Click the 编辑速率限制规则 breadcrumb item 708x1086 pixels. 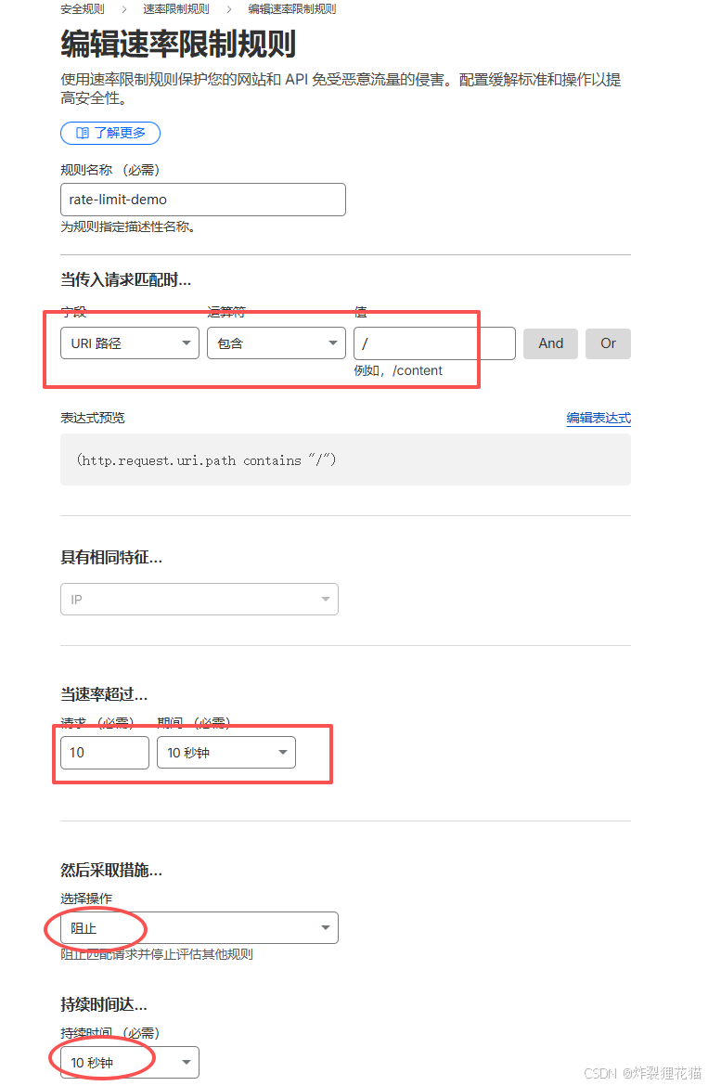click(292, 9)
